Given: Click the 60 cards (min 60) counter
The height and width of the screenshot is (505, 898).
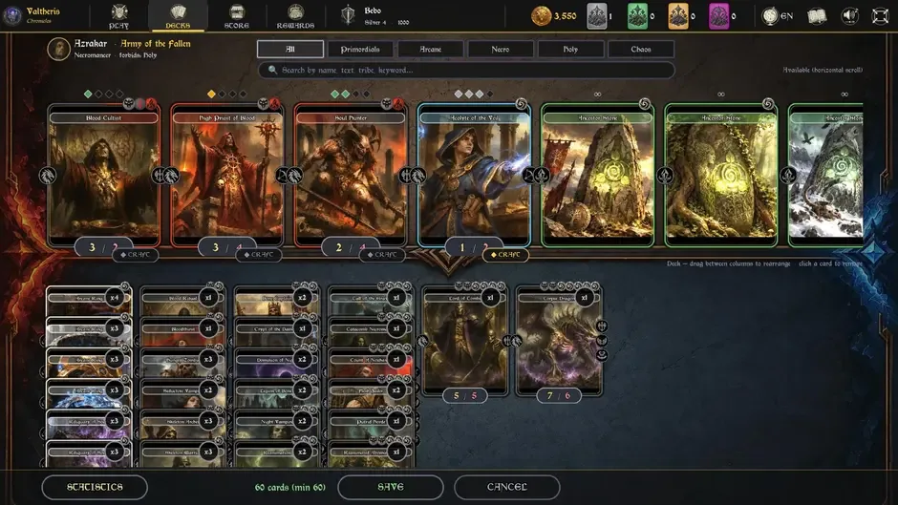Looking at the screenshot, I should click(x=289, y=487).
